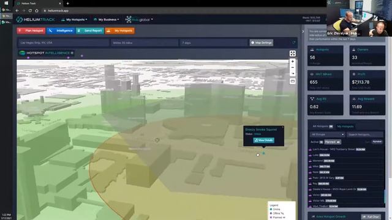The height and width of the screenshot is (220, 392).
Task: Select the Planned filter tab
Action: tap(333, 142)
